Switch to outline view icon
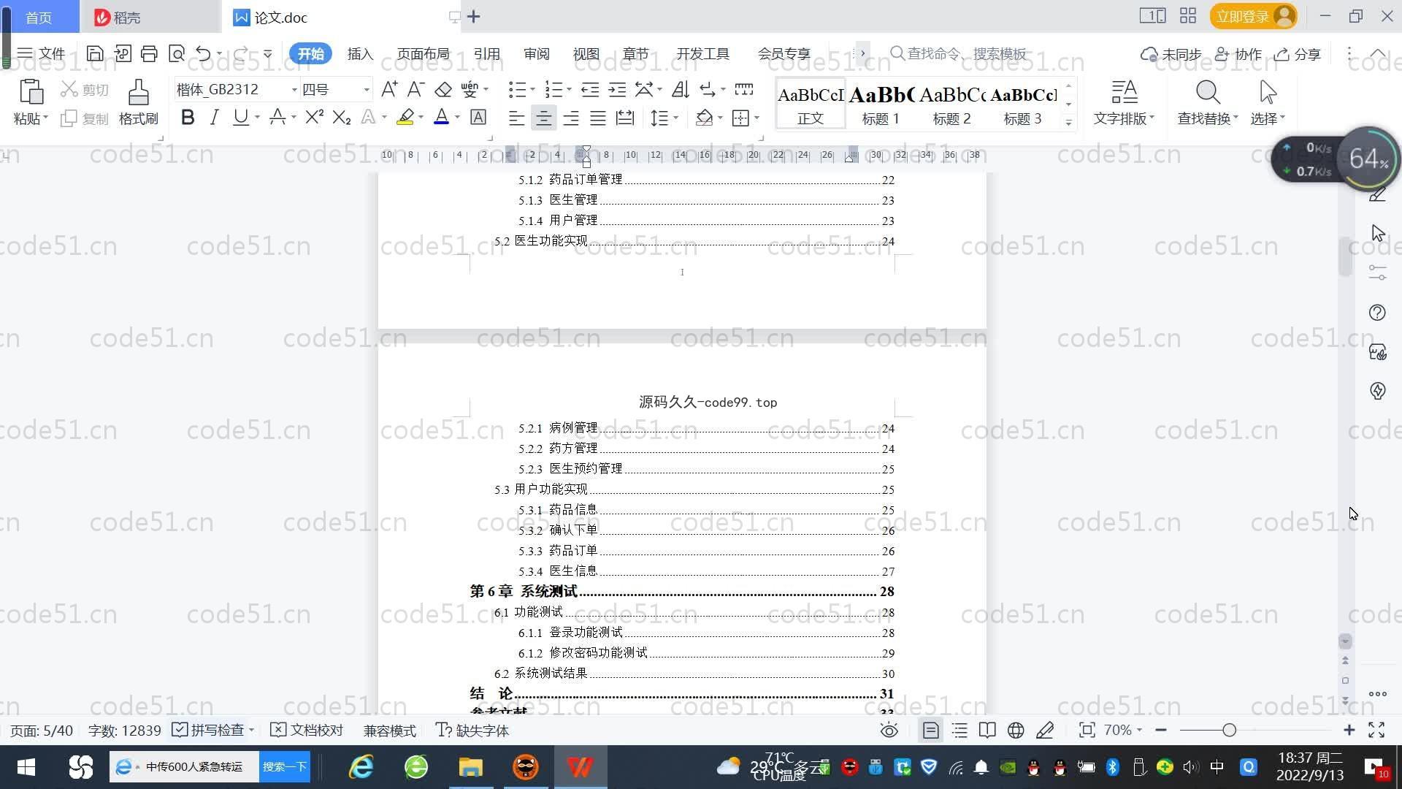Screen dimensions: 1402x789 tap(959, 731)
